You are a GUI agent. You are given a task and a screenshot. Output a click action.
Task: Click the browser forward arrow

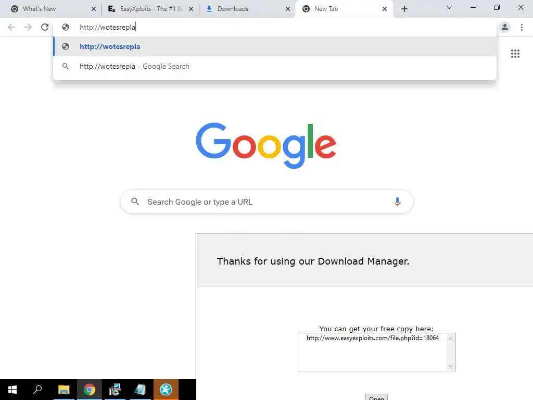click(x=28, y=27)
